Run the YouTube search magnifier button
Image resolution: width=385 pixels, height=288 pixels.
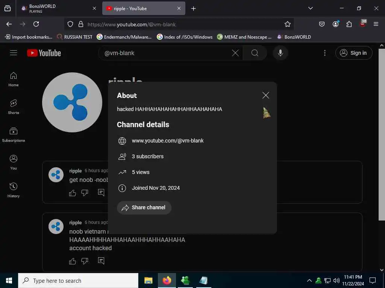click(255, 53)
